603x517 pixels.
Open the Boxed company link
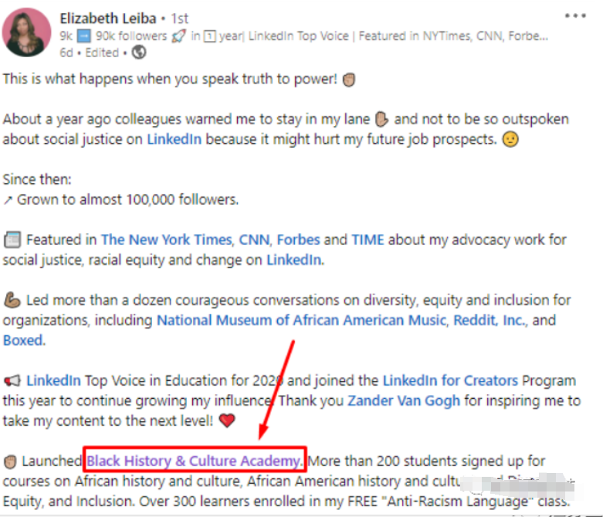pyautogui.click(x=23, y=340)
